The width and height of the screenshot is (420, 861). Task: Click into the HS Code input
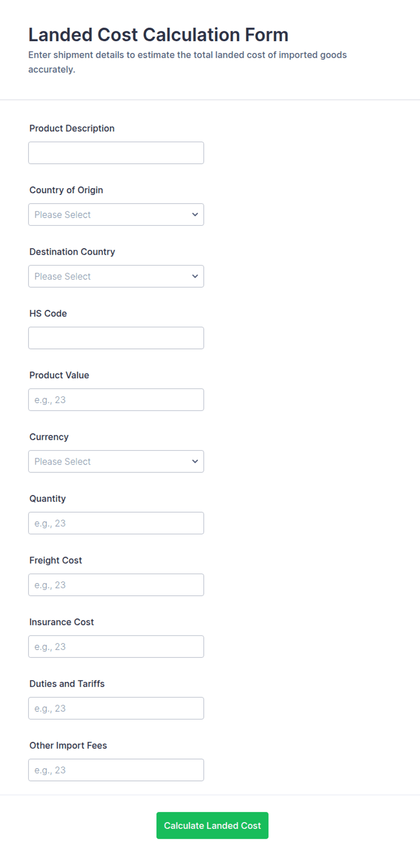[116, 338]
